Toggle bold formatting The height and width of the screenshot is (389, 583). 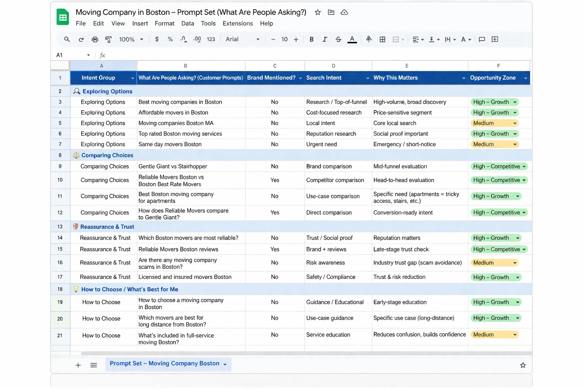click(x=311, y=40)
